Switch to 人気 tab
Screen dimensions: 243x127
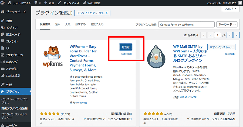(68, 24)
